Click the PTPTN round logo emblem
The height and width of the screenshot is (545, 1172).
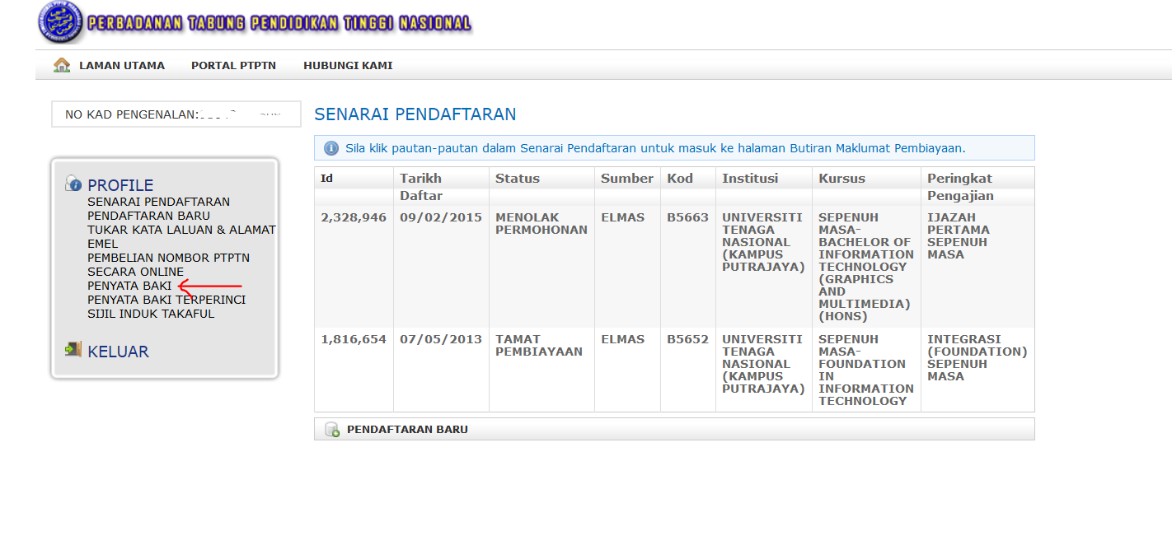61,23
